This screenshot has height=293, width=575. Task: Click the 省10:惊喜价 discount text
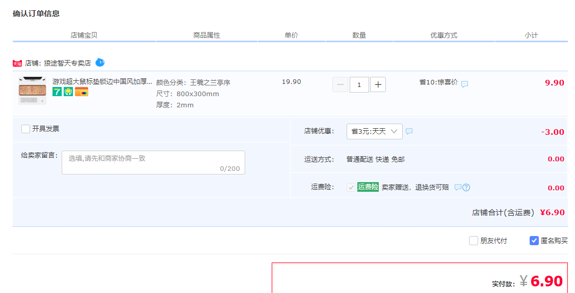click(438, 82)
